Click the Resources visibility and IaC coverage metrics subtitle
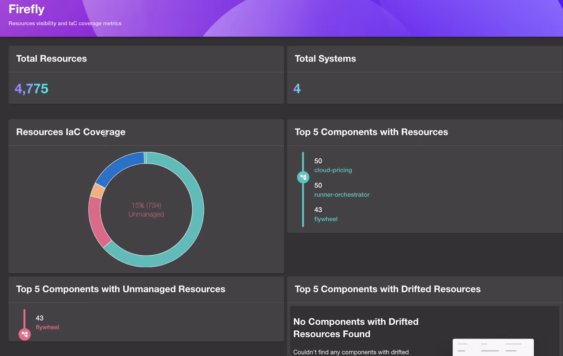563x356 pixels. pyautogui.click(x=65, y=23)
